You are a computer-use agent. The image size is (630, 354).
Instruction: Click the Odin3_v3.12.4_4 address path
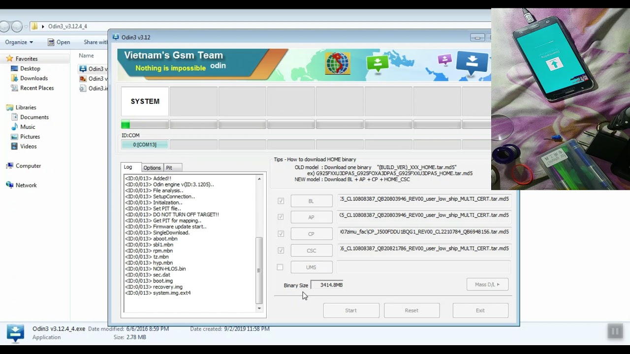tap(67, 27)
